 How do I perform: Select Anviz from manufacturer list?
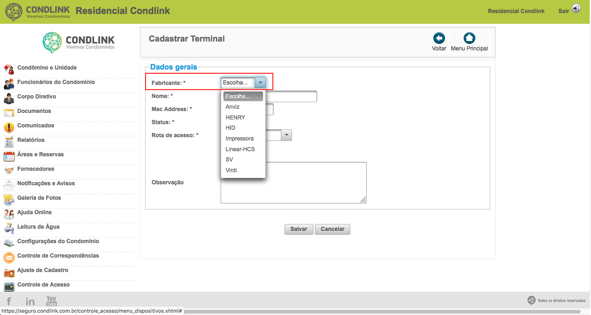click(243, 107)
